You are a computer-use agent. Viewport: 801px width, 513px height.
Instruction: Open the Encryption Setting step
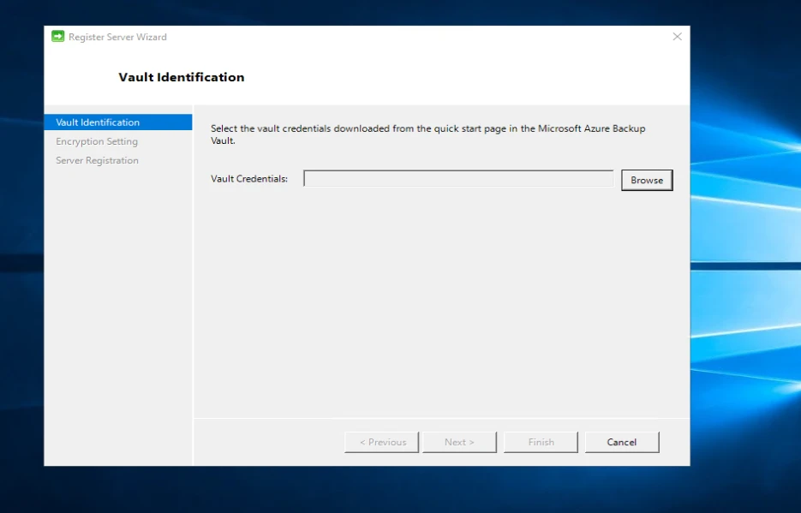point(96,141)
